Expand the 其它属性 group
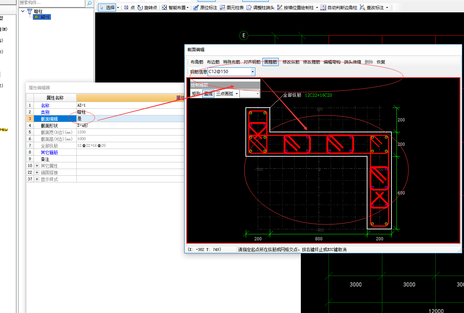The image size is (464, 313). pyautogui.click(x=37, y=166)
